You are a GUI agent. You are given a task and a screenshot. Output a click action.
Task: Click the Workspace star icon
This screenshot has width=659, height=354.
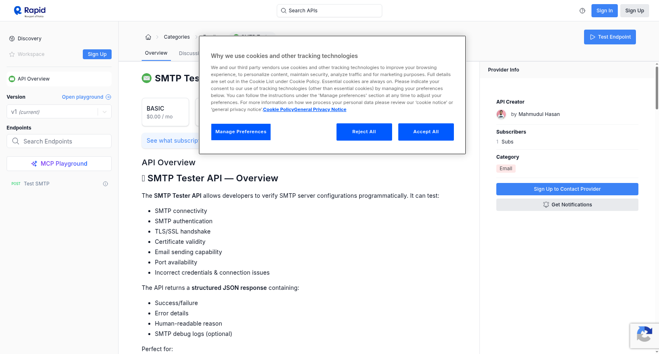pos(12,54)
